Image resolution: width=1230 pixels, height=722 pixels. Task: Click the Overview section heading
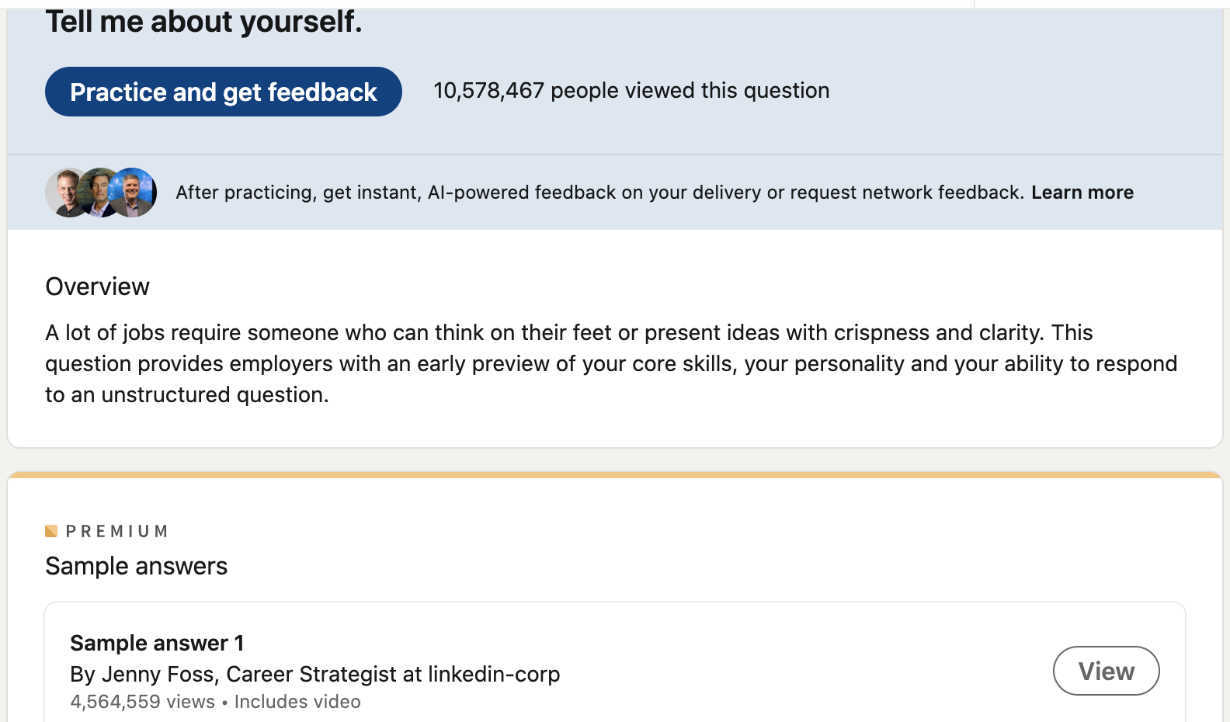pos(97,286)
